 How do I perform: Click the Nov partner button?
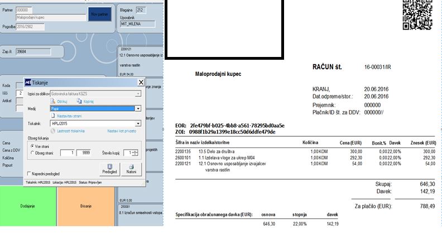100,14
